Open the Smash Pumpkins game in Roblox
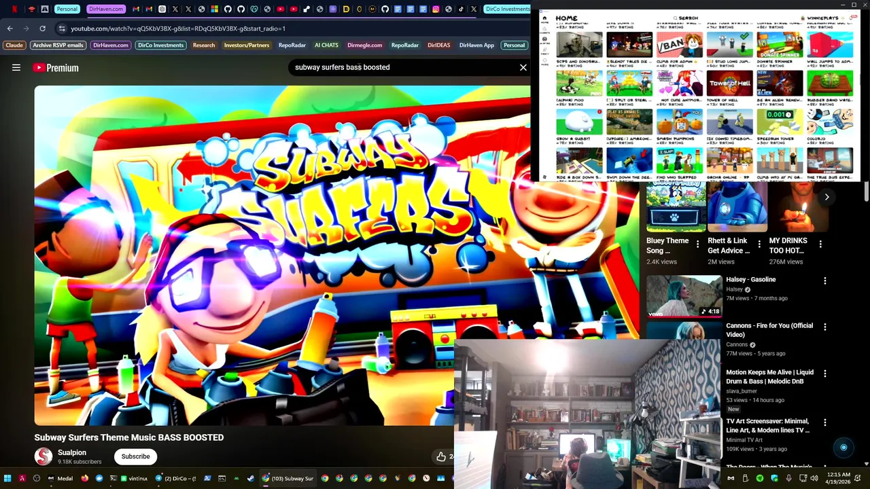The height and width of the screenshot is (489, 870). (x=679, y=122)
